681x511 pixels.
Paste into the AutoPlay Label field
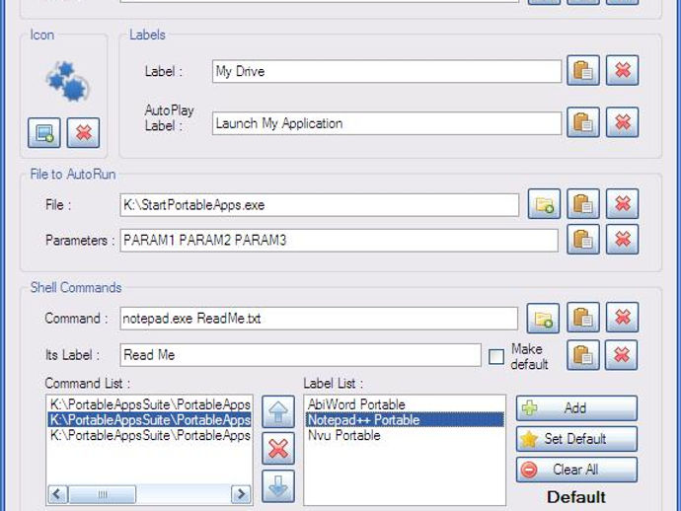pyautogui.click(x=583, y=122)
